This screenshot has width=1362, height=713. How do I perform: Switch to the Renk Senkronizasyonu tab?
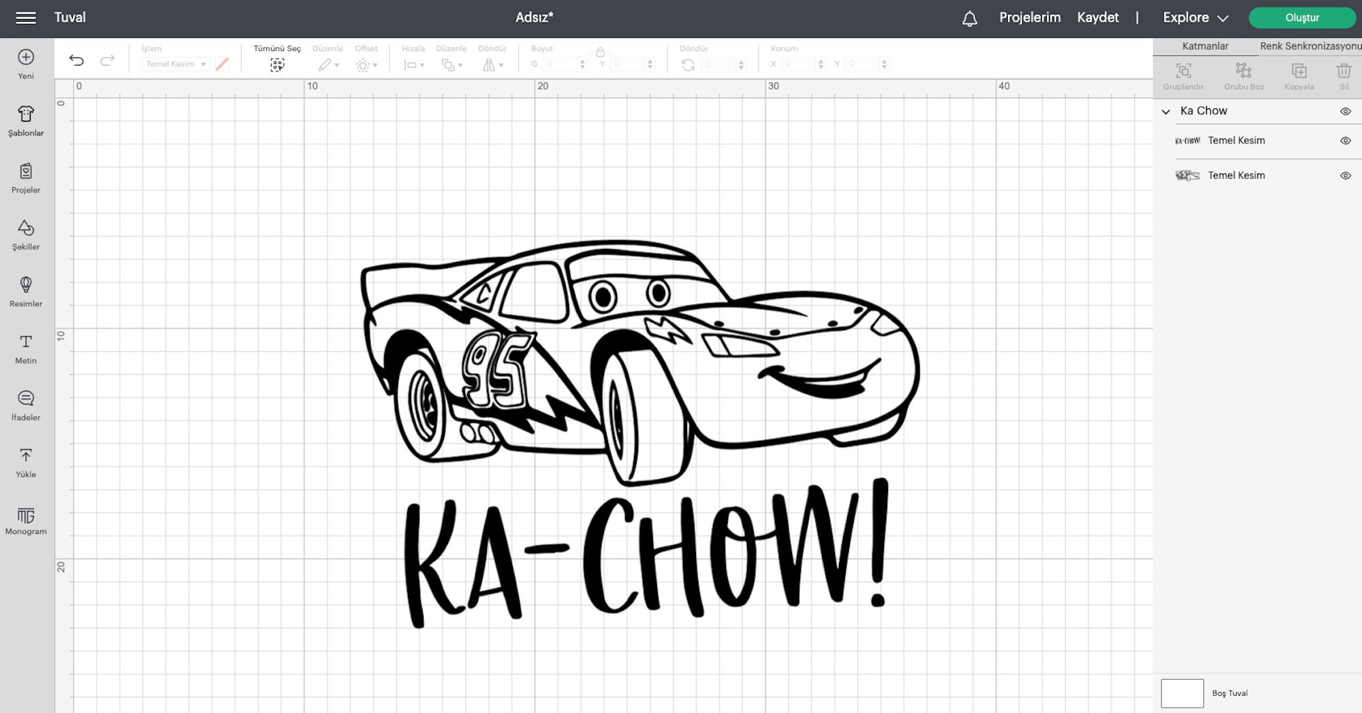[1310, 46]
